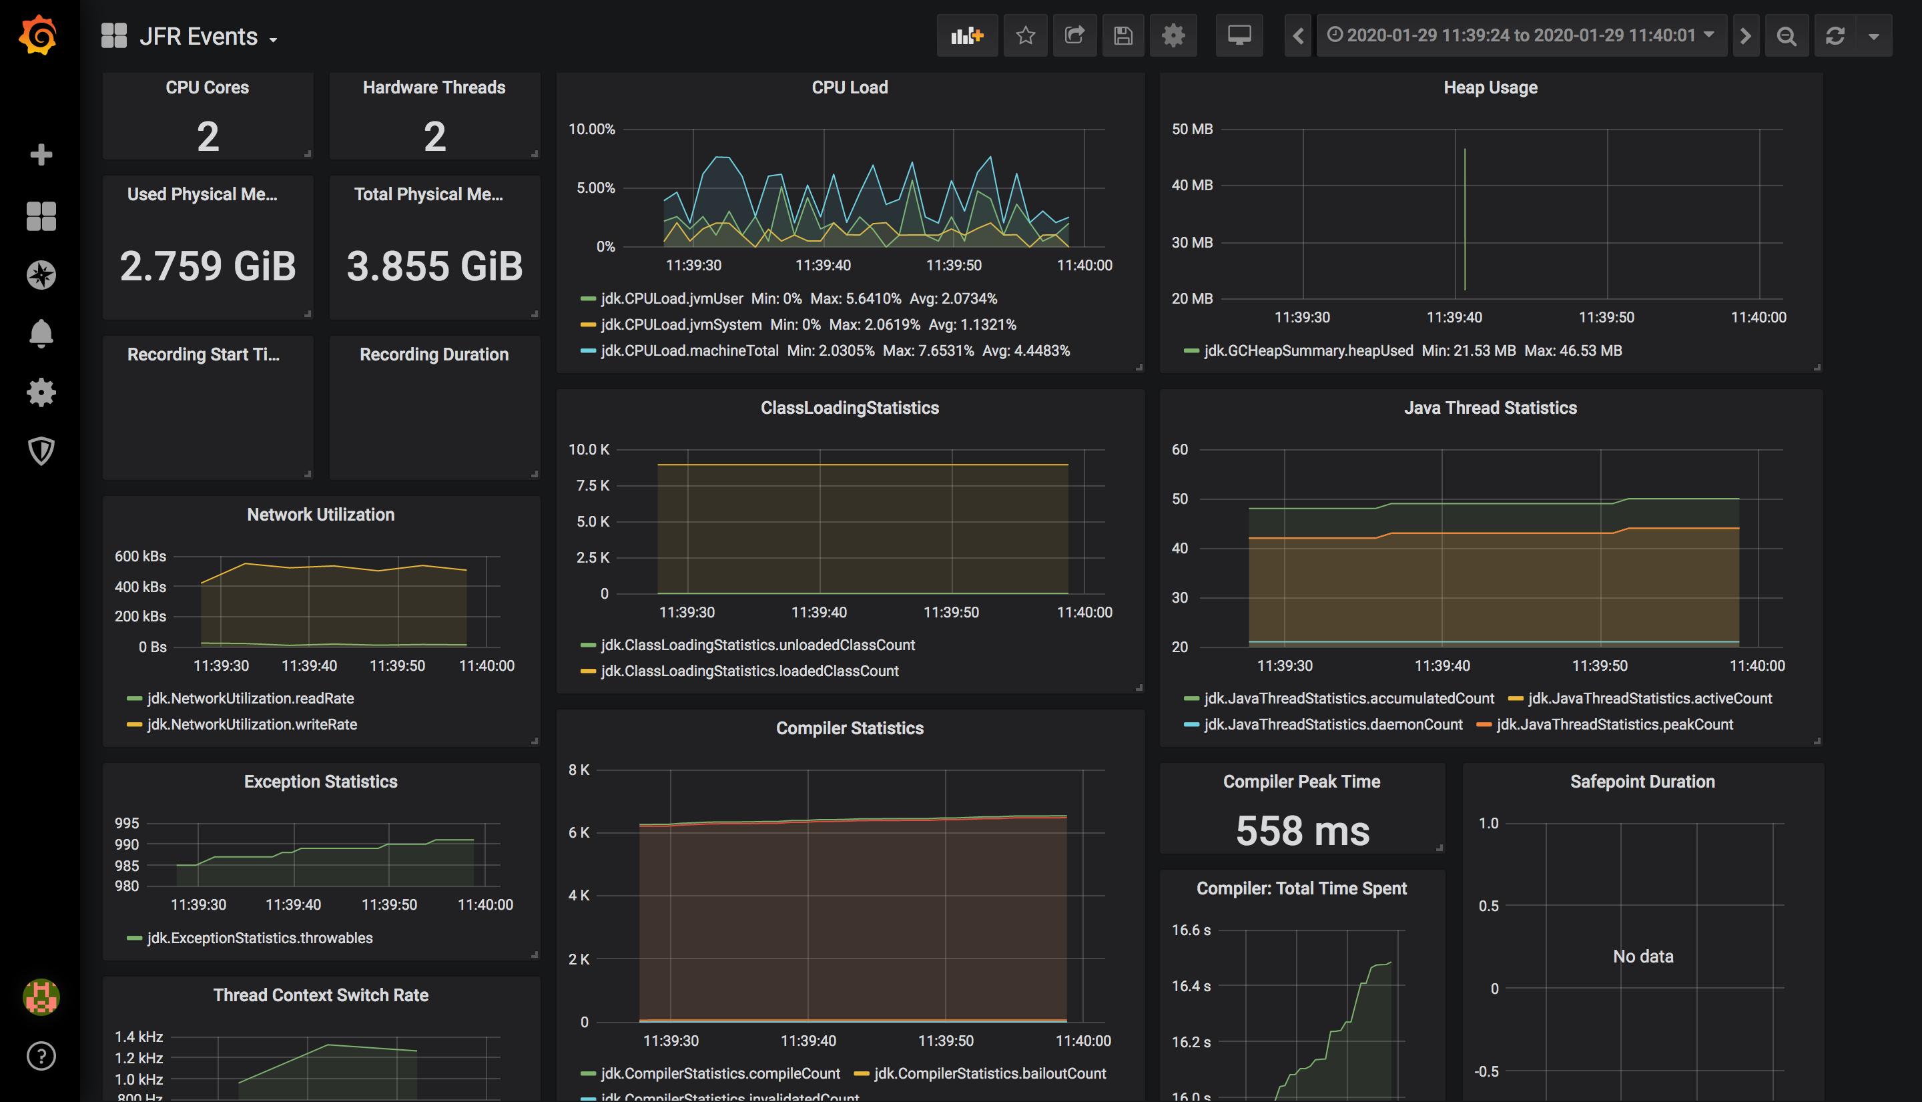Open the Recording Start Time panel title

coord(203,354)
